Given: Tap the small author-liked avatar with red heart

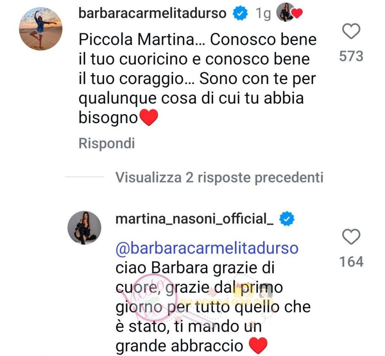Looking at the screenshot, I should click(290, 12).
